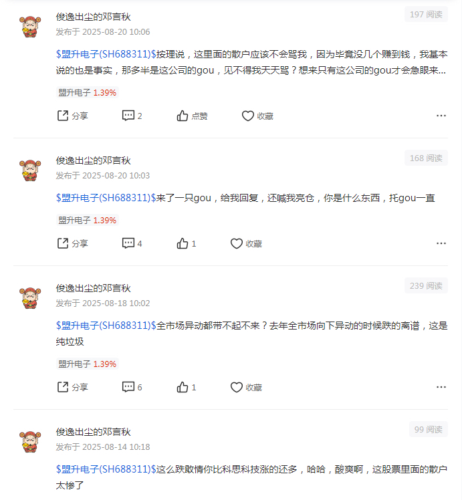
Task: Open the avatar of the 08-18 post
Action: pos(30,298)
